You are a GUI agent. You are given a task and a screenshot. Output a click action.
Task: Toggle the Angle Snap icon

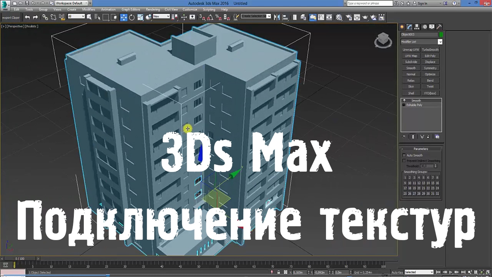click(x=210, y=17)
